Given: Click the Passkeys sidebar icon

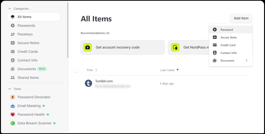Looking at the screenshot, I should 13,34.
